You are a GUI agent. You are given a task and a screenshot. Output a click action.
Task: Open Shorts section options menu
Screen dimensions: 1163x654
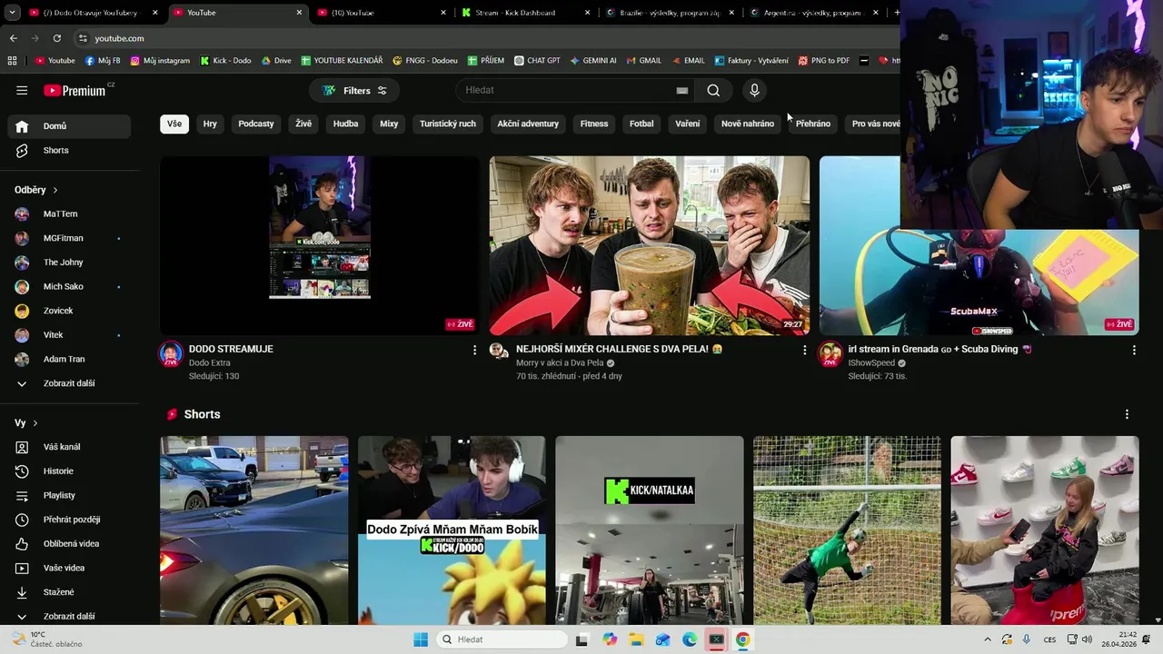click(1127, 414)
